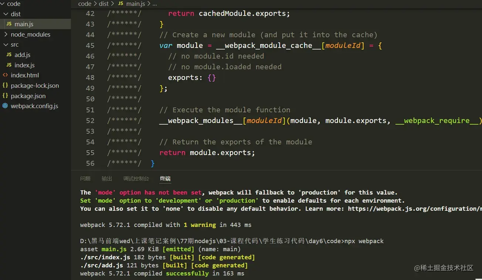Select the 终端 panel tab
The image size is (482, 280).
pos(165,178)
